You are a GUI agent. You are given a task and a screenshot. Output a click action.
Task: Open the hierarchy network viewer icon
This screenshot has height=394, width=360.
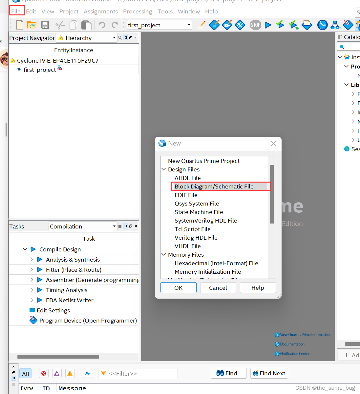(335, 25)
